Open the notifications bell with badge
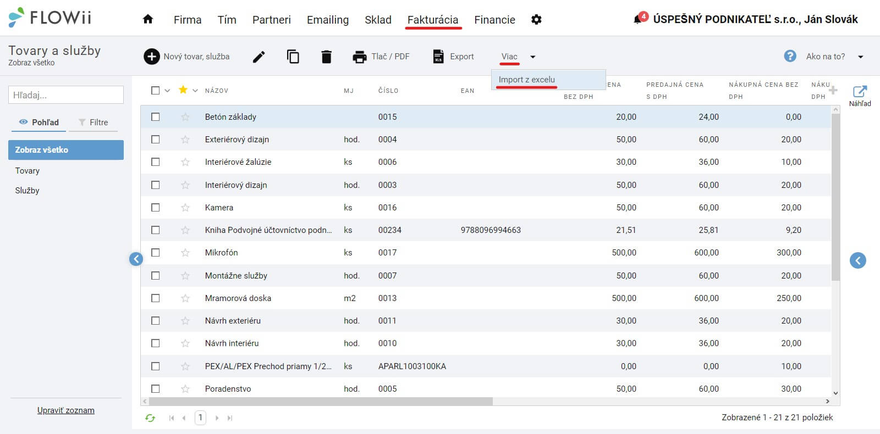 (x=640, y=18)
